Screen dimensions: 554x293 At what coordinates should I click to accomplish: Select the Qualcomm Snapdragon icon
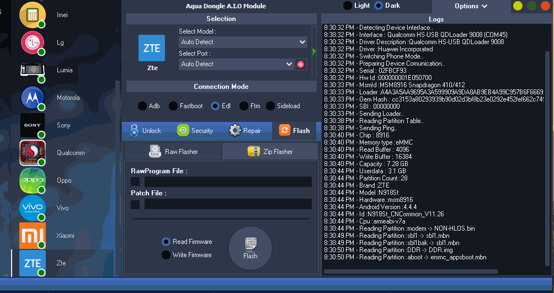(x=33, y=153)
